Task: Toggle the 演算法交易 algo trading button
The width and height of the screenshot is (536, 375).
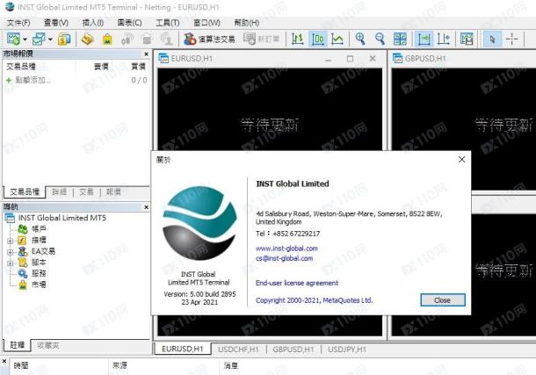Action: 209,39
